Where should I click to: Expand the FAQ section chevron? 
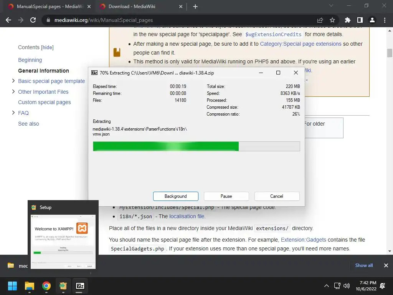[13, 113]
